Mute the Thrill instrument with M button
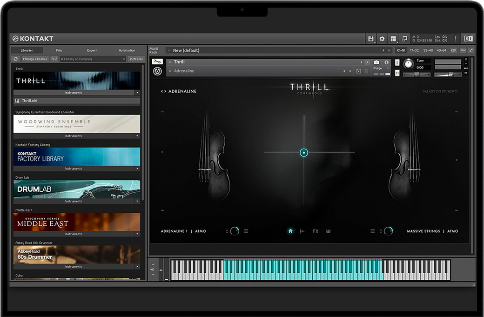This screenshot has width=484, height=317. coord(397,73)
